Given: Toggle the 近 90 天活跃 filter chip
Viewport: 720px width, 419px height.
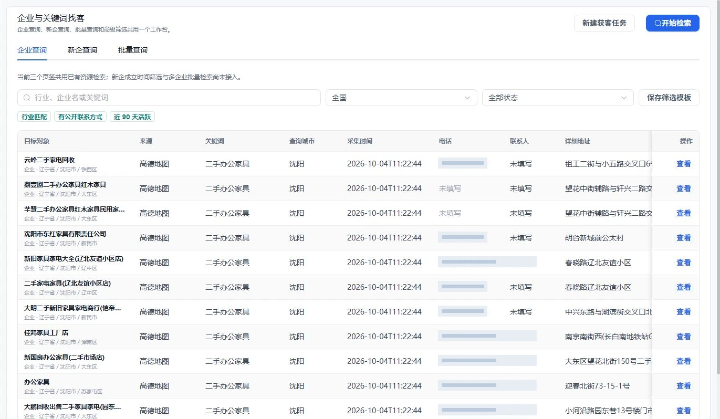Looking at the screenshot, I should 132,117.
